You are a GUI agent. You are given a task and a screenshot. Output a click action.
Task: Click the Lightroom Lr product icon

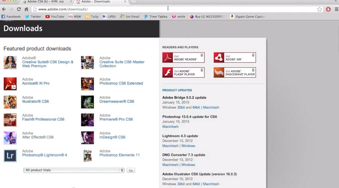10,156
